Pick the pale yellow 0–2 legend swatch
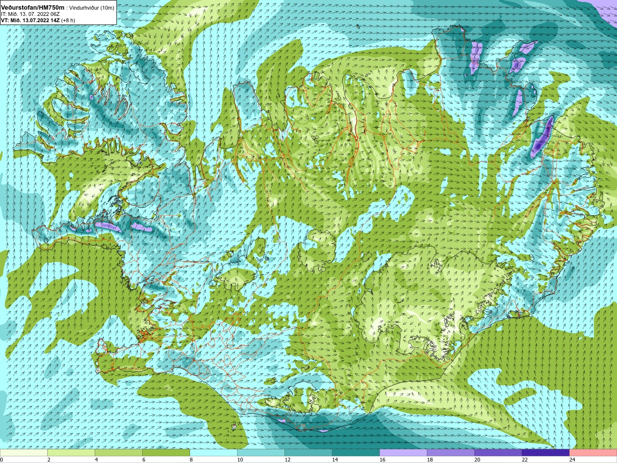Image resolution: width=617 pixels, height=463 pixels. click(24, 453)
